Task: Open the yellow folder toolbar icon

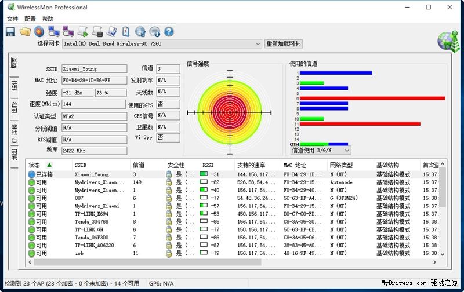Action: click(25, 32)
